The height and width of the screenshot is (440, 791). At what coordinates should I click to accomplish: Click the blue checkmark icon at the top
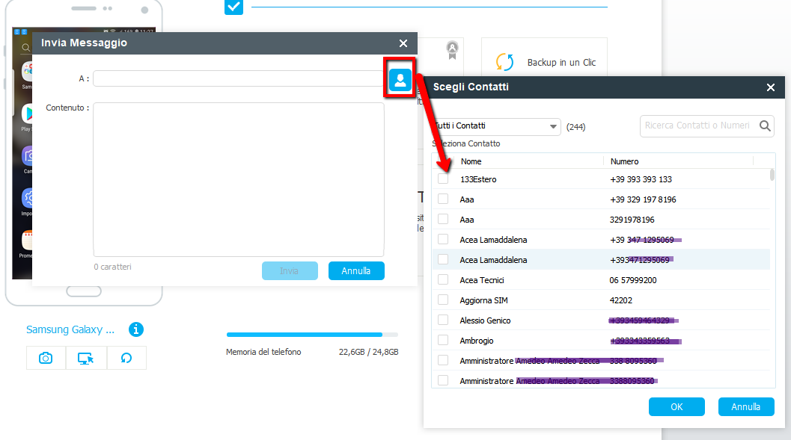[233, 7]
